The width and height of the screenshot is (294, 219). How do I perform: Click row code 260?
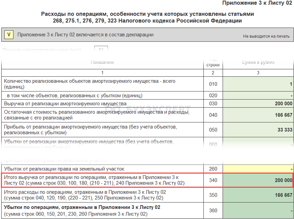click(x=213, y=169)
